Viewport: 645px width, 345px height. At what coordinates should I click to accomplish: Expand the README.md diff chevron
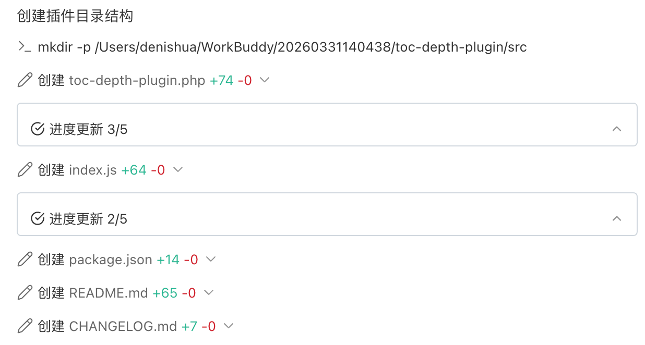tap(208, 293)
